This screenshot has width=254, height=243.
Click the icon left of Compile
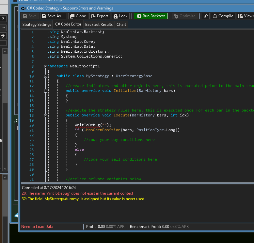coord(206,16)
